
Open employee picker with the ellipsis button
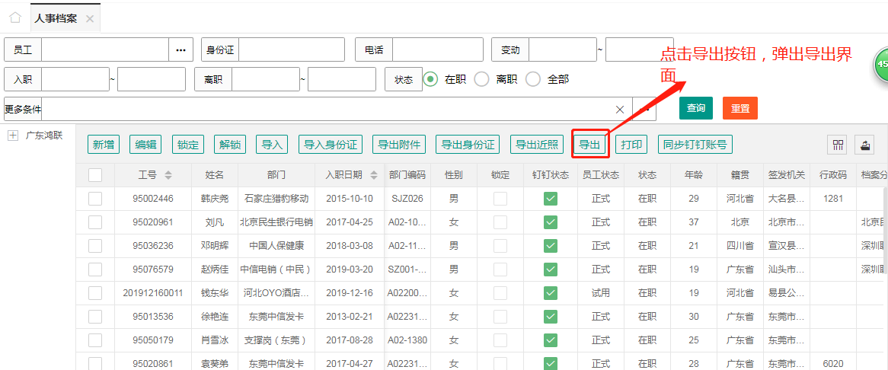point(180,50)
